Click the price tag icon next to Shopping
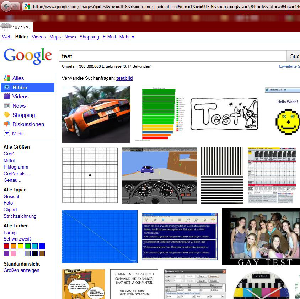Viewport: 300px width, 299px height. 7,115
